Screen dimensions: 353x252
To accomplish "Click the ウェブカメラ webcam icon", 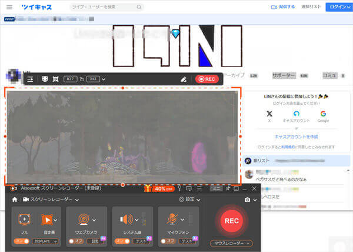I will [x=84, y=219].
